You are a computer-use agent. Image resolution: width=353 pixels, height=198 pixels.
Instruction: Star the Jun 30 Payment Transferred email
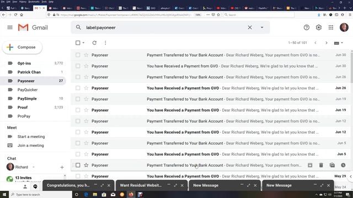coord(86,55)
